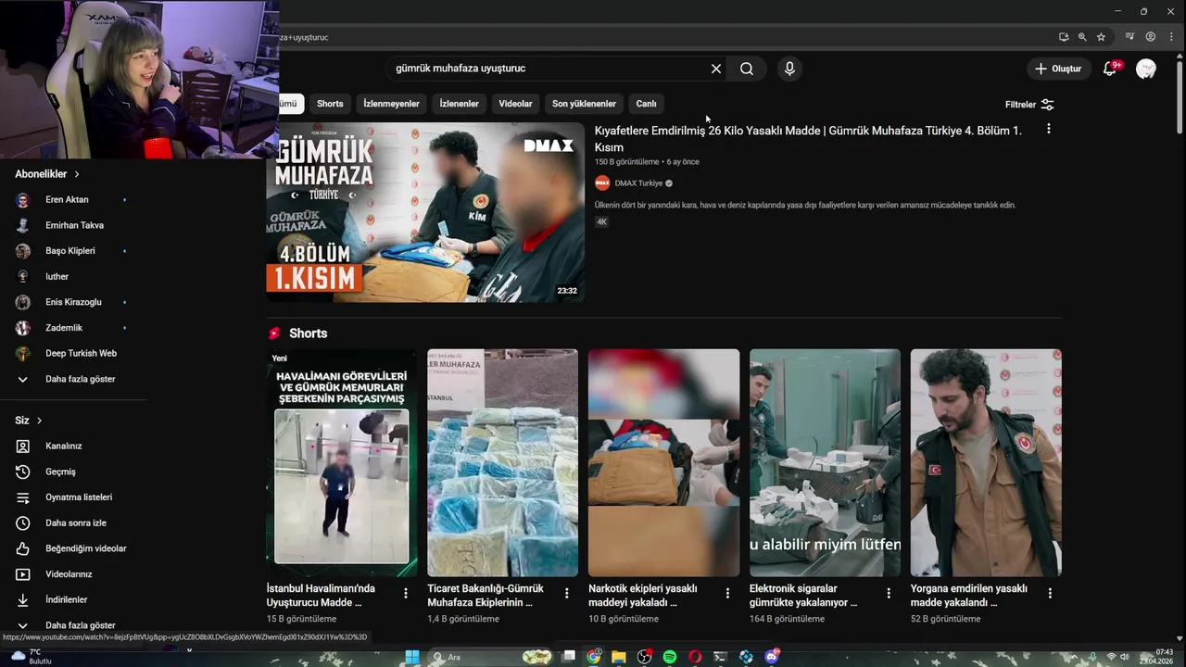Open Opera browser from taskbar
Screen dimensions: 1186x667
pos(695,657)
